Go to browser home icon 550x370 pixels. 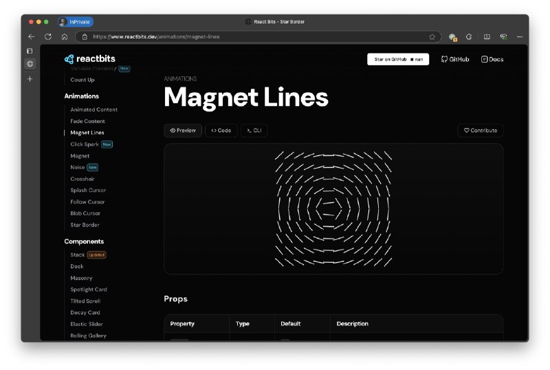click(65, 36)
